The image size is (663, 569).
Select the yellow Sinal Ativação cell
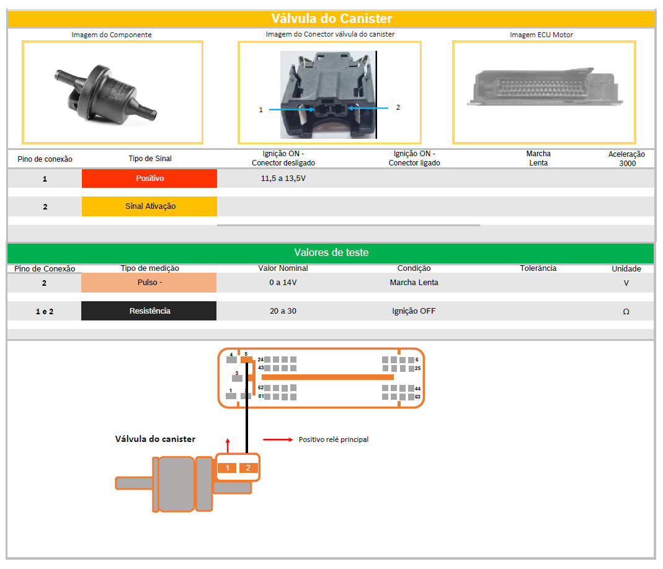click(149, 206)
